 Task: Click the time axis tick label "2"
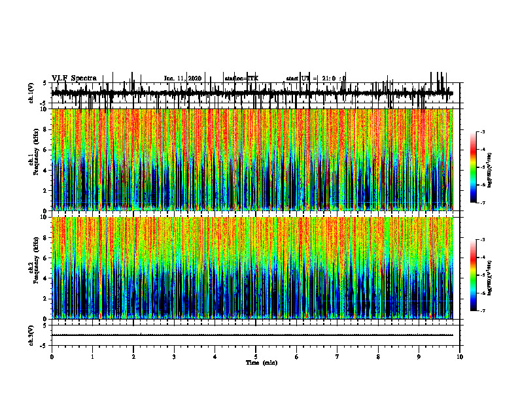[133, 357]
